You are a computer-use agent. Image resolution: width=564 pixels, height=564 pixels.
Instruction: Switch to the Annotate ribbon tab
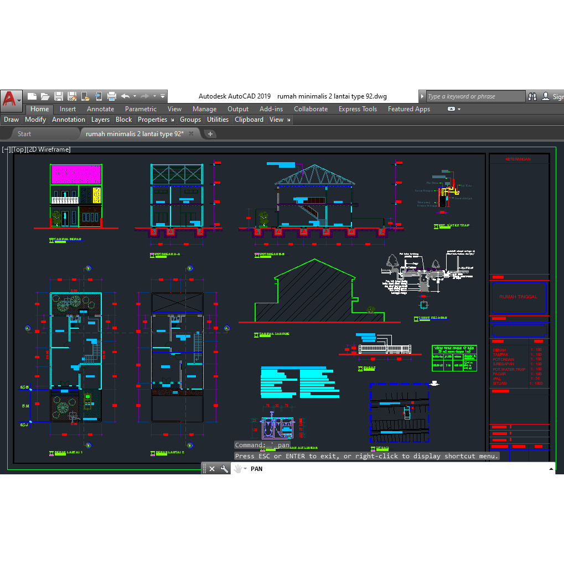[100, 109]
